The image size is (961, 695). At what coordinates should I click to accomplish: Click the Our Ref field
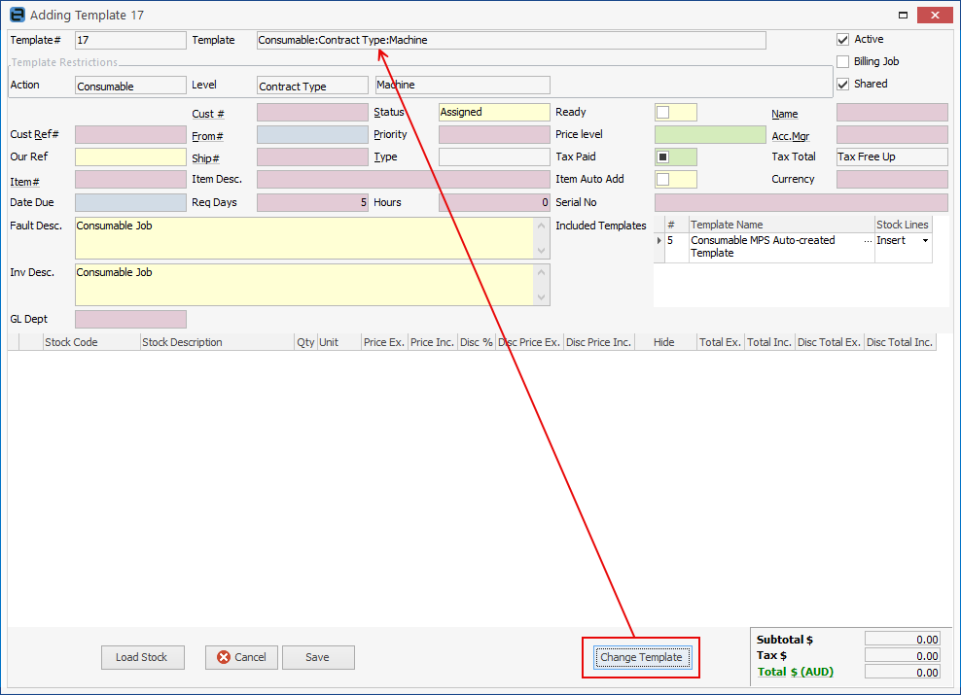(x=130, y=156)
